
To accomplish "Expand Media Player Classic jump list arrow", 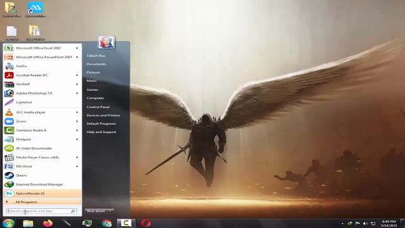I will tap(77, 158).
